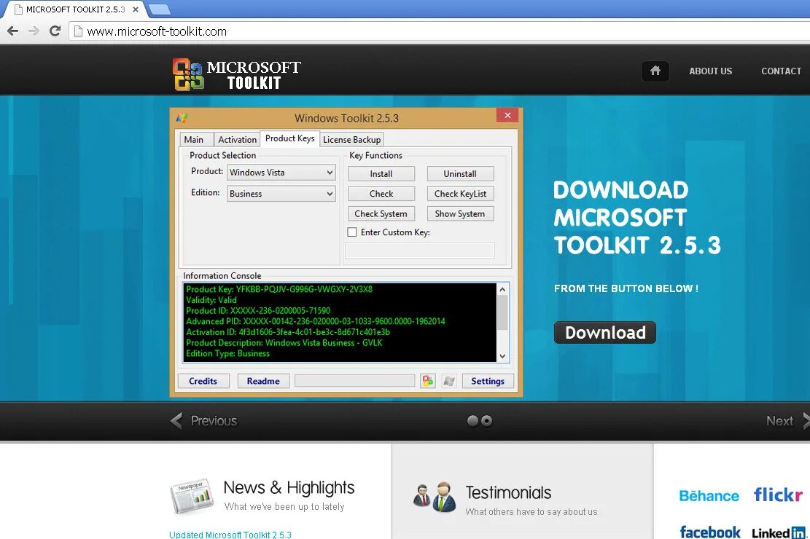Open the License Backup tab
This screenshot has width=810, height=539.
coord(352,139)
